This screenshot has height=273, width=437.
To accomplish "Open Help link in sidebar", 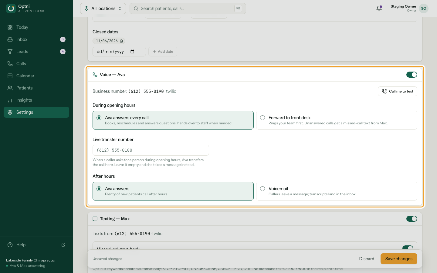I will coord(36,245).
